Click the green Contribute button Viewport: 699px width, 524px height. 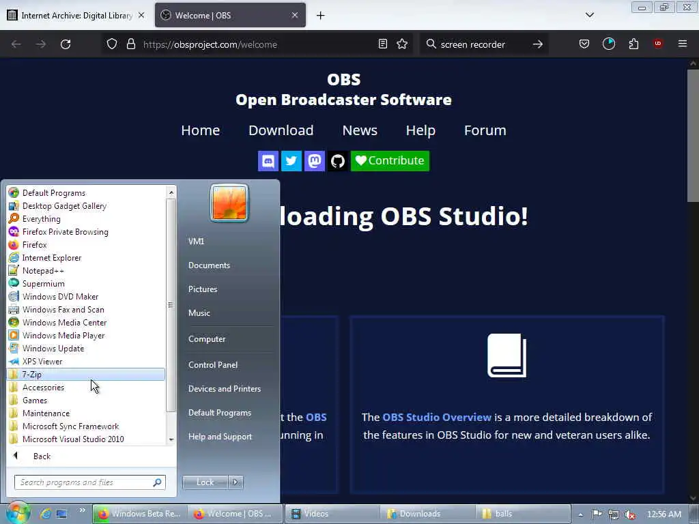[390, 161]
